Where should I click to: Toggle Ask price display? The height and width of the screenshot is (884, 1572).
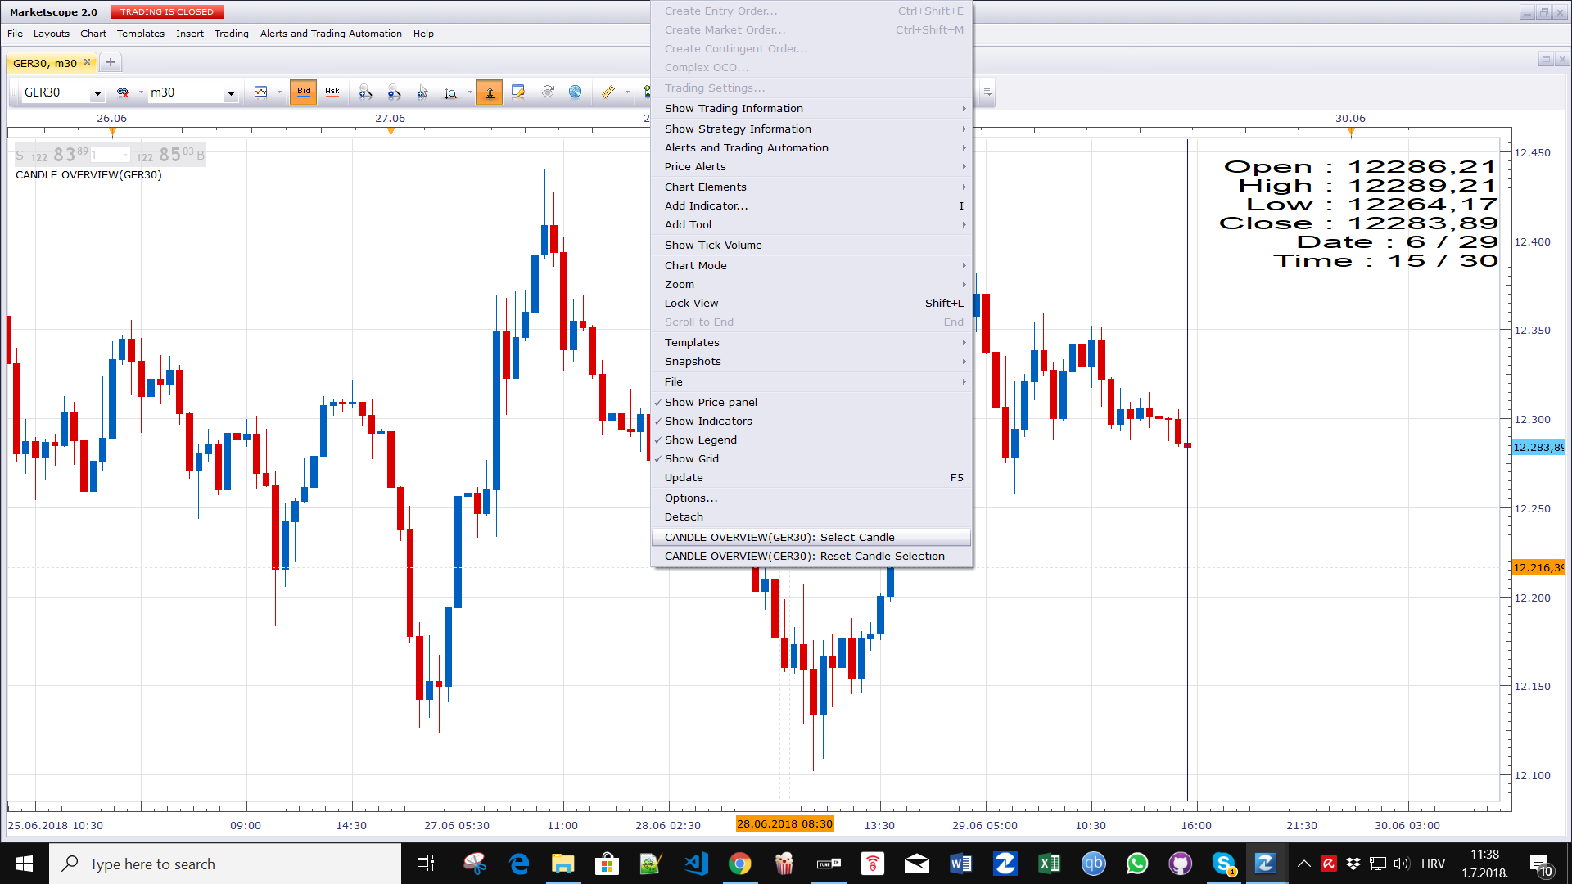332,92
